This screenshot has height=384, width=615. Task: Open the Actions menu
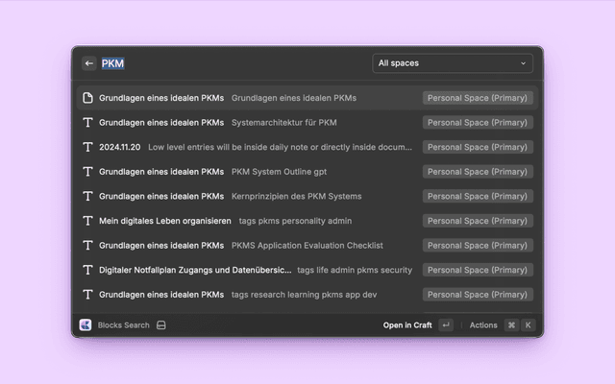[x=483, y=325]
